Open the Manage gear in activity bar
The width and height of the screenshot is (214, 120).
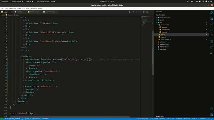pyautogui.click(x=211, y=115)
